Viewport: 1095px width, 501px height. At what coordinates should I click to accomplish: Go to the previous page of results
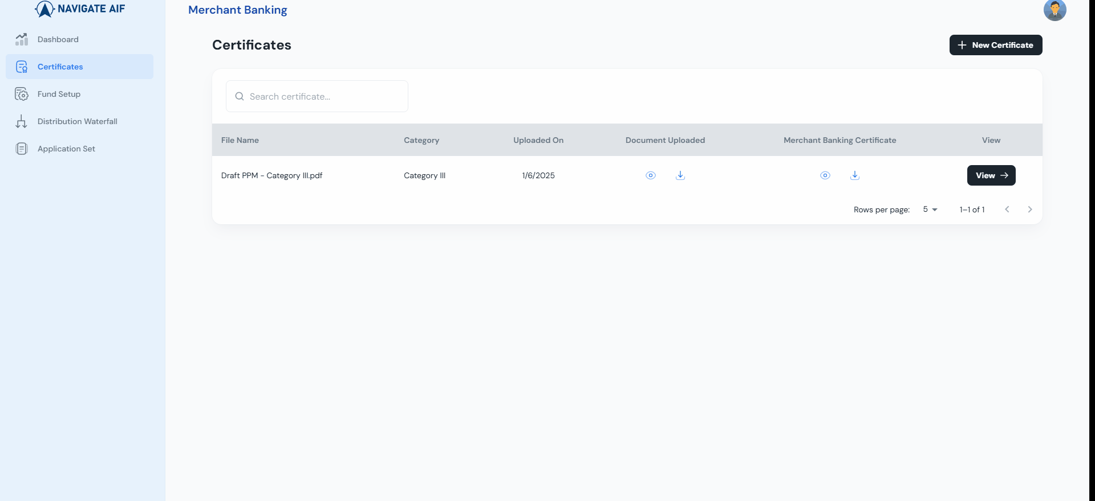click(1007, 210)
